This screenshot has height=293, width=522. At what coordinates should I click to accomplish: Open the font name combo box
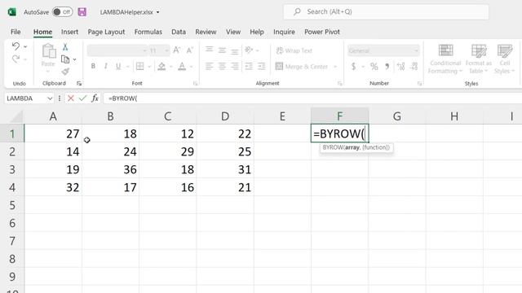[117, 50]
